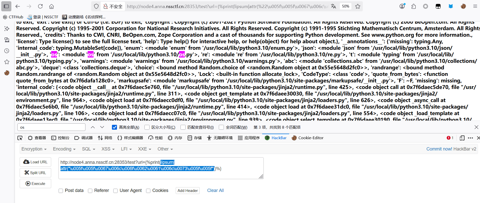Click the find-in-page search input field
The height and width of the screenshot is (203, 480).
coord(51,127)
